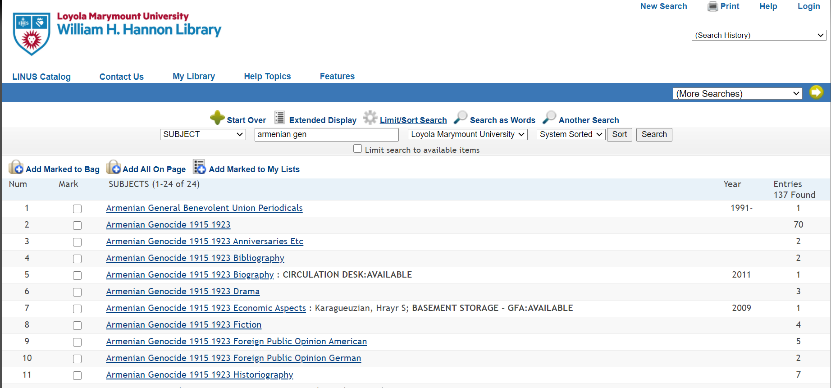The image size is (831, 388).
Task: Click the Add Marked to Bag text
Action: [63, 169]
